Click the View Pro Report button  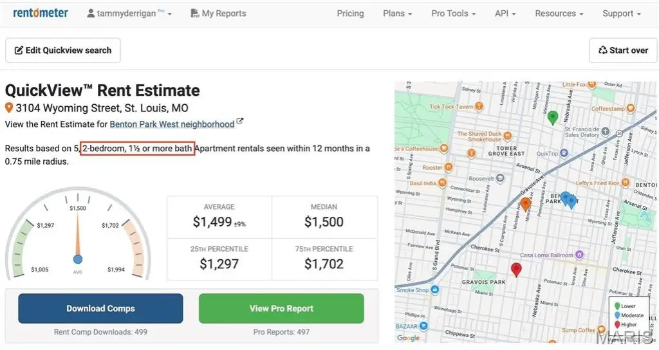pyautogui.click(x=281, y=308)
